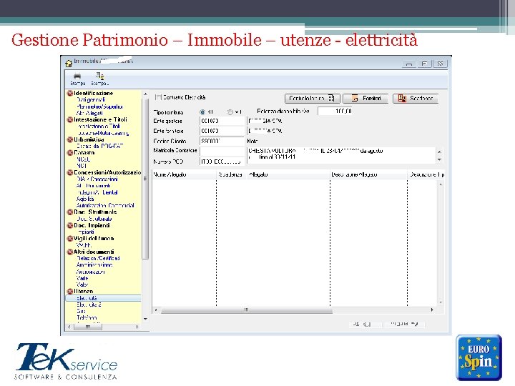Click red icon beside Catasto section
This screenshot has height=386, width=515.
pyautogui.click(x=70, y=152)
